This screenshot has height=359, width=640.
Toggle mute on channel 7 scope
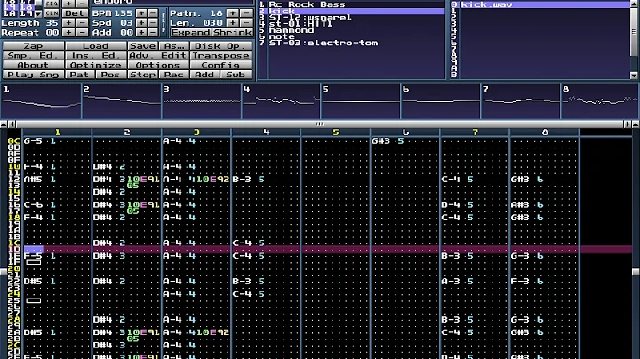point(521,101)
